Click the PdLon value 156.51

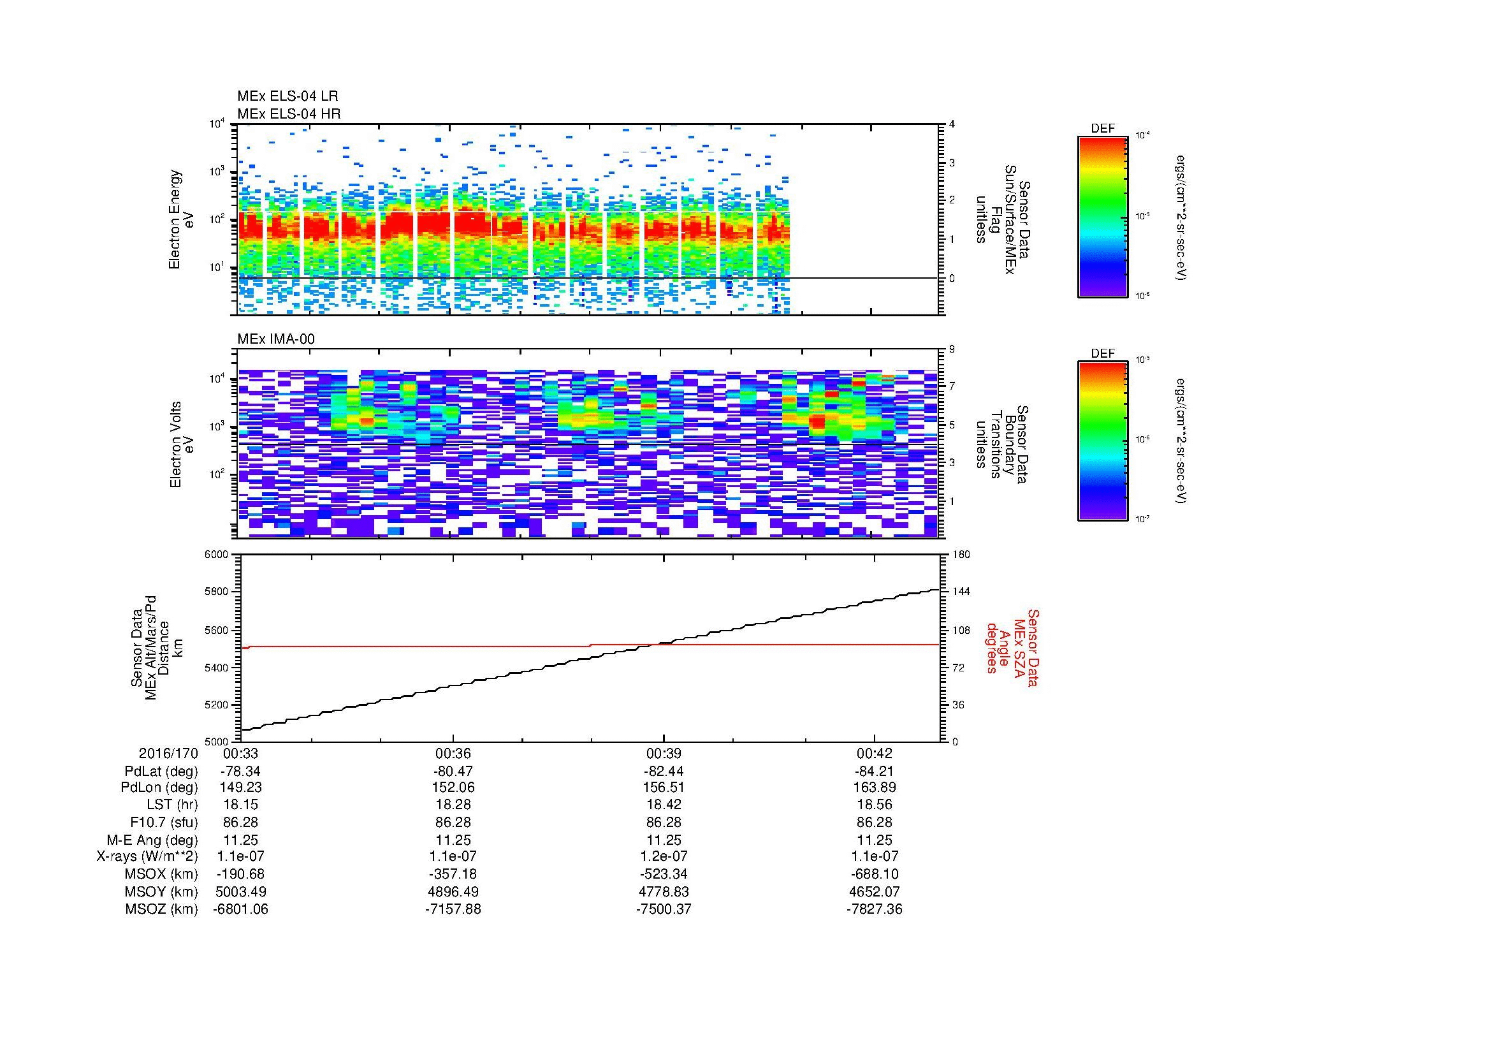664,787
